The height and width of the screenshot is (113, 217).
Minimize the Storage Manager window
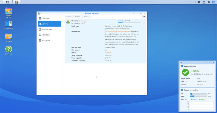(x=137, y=13)
